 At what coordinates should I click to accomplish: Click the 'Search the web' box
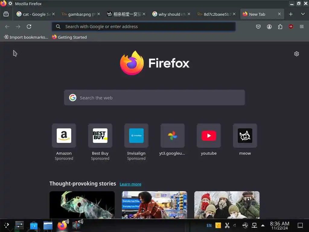tap(154, 98)
